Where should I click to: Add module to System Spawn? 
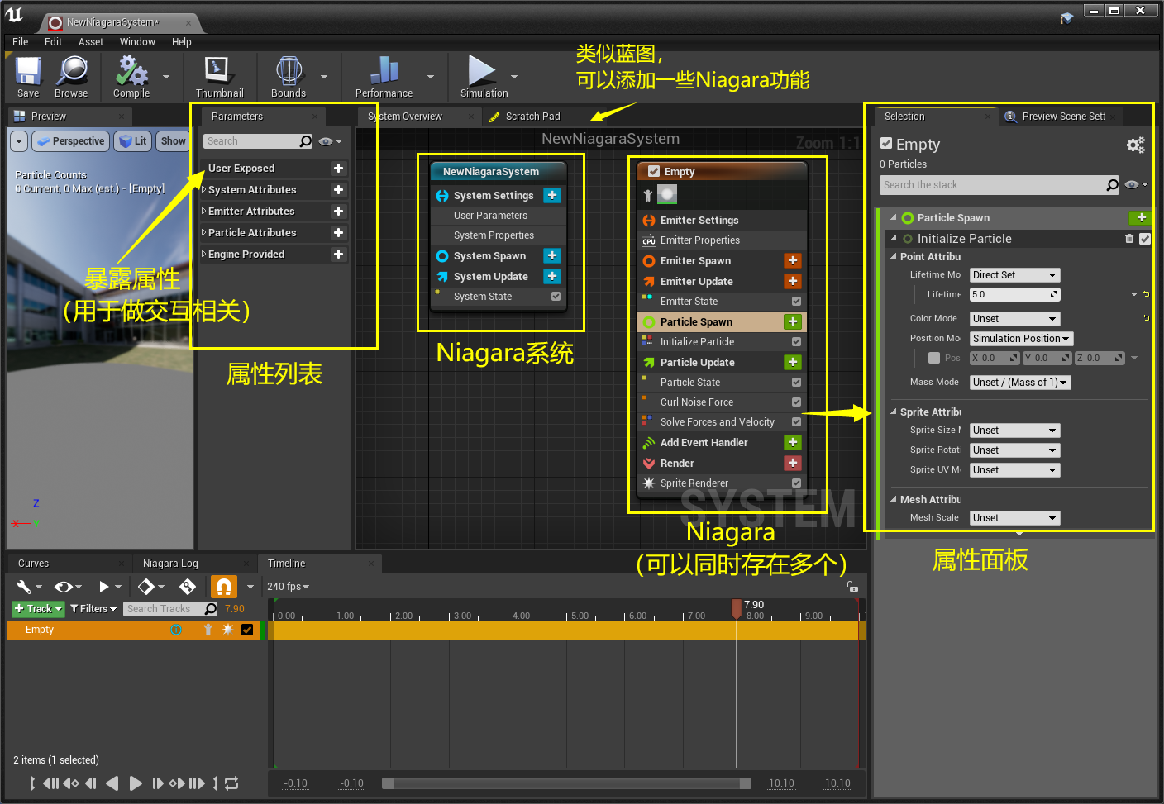(x=552, y=255)
